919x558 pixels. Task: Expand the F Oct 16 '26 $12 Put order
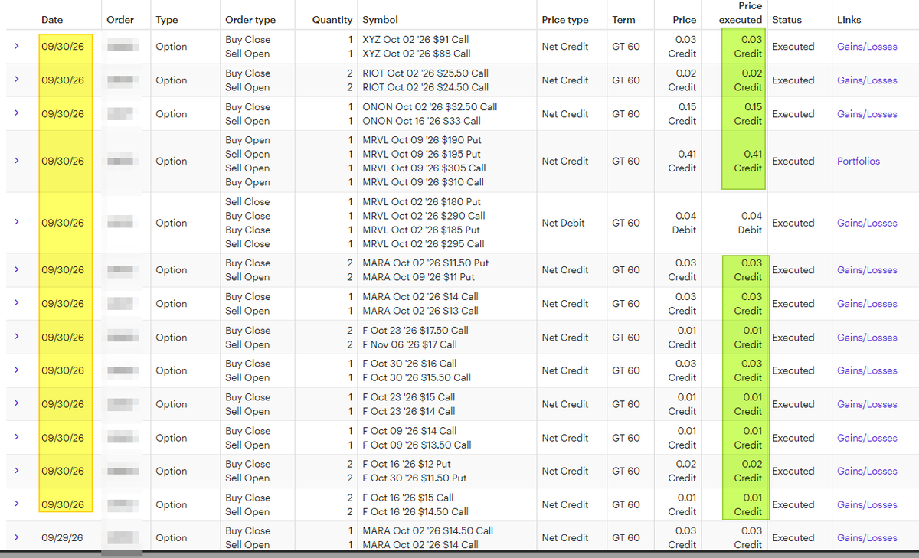(x=16, y=471)
